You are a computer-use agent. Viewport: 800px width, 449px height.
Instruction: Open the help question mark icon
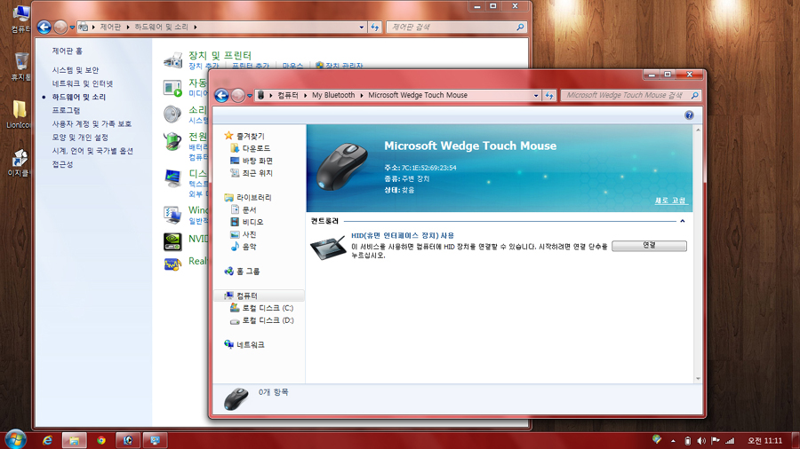(x=689, y=115)
